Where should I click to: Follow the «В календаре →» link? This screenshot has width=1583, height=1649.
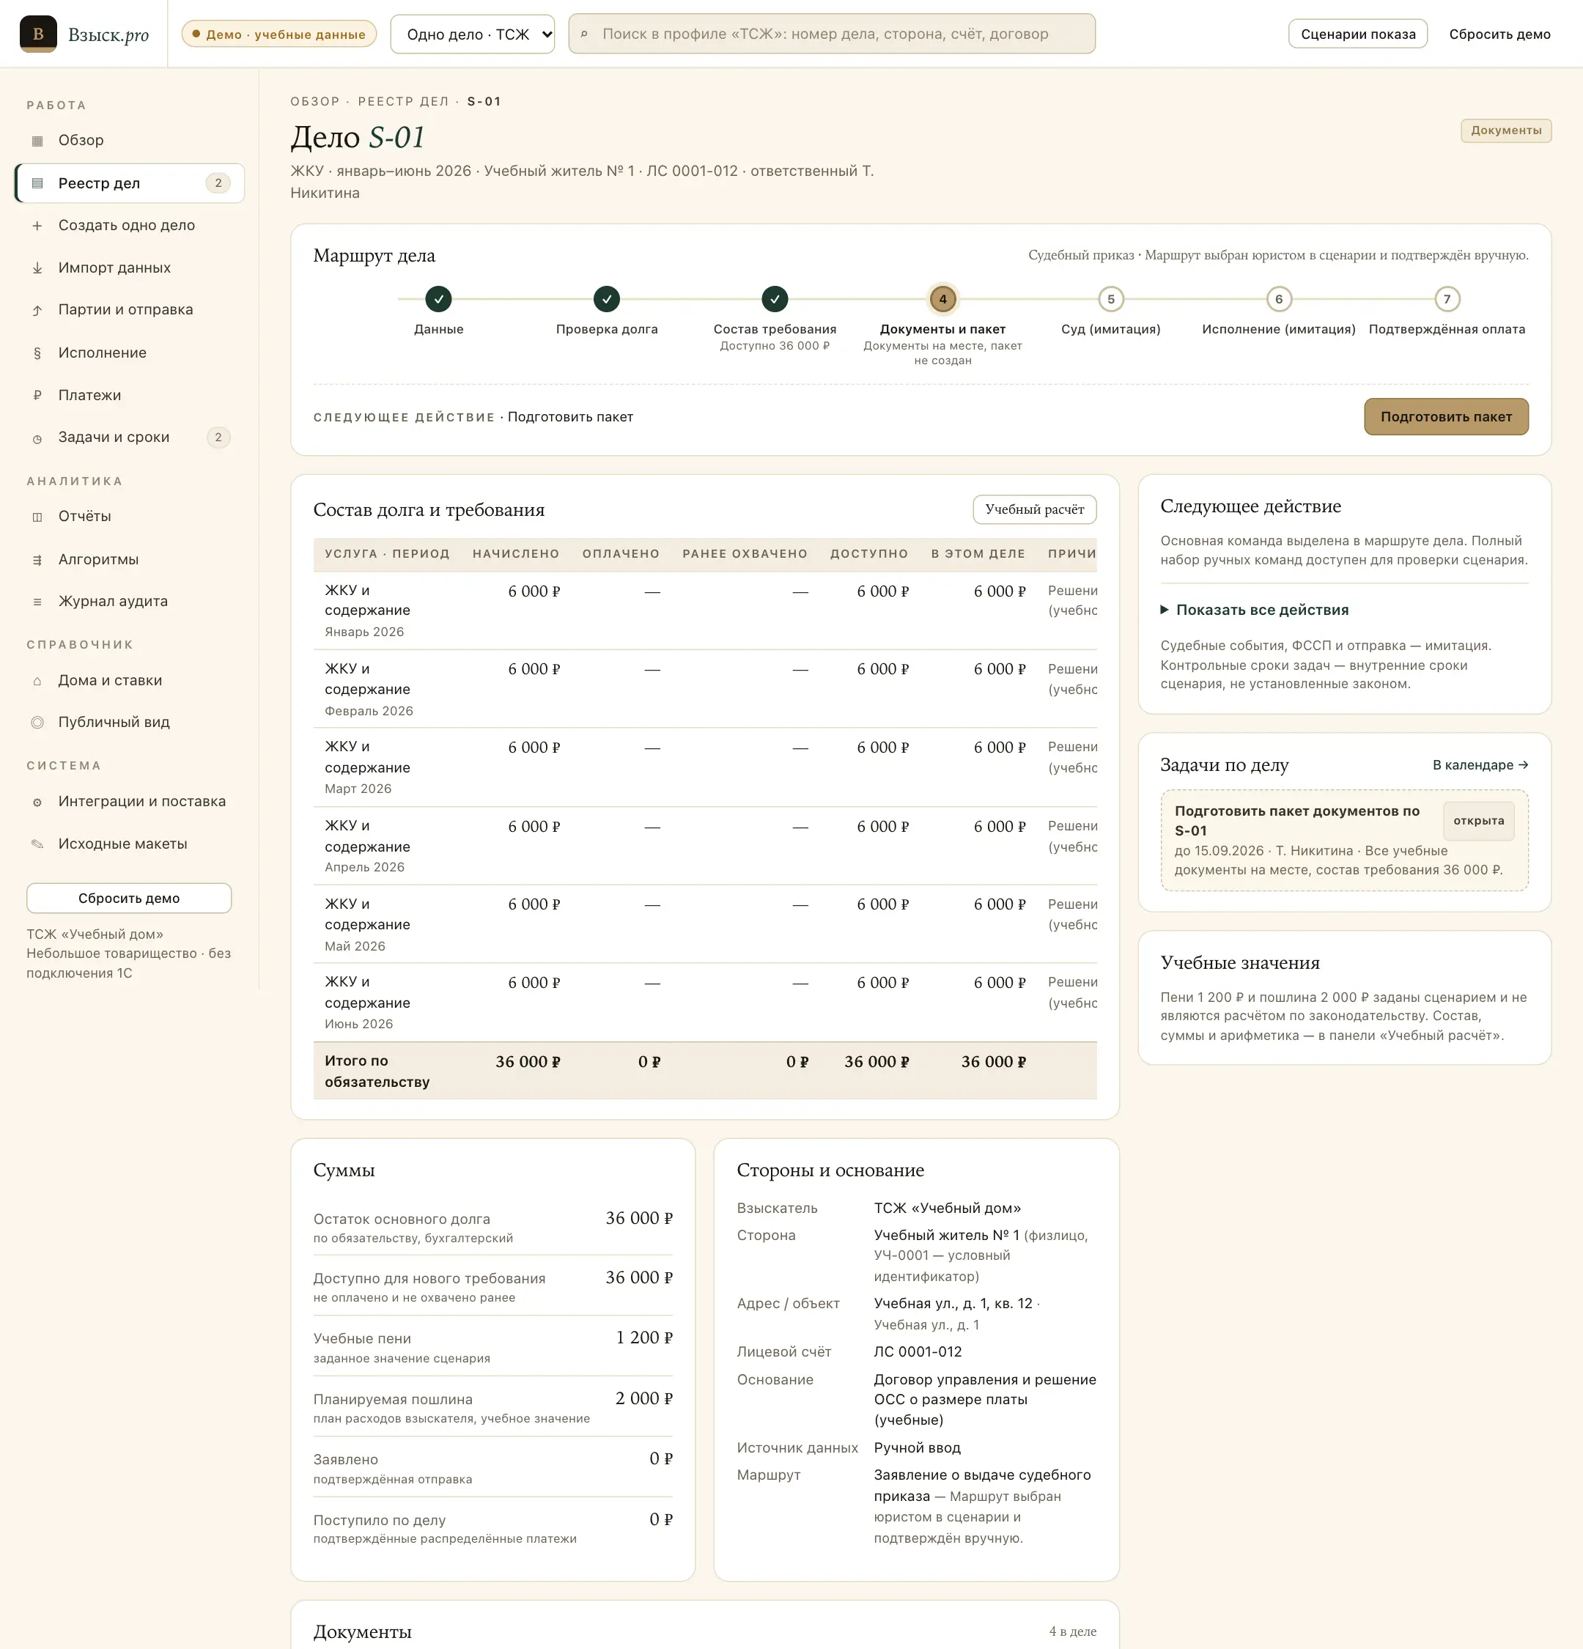pyautogui.click(x=1480, y=764)
